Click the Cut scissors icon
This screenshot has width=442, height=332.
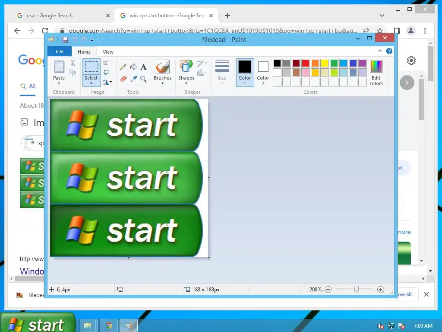tap(73, 63)
